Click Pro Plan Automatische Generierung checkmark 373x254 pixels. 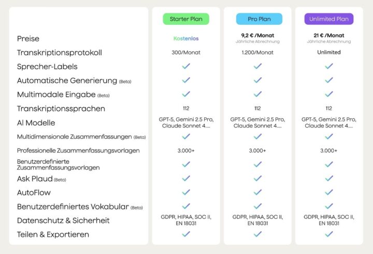coord(257,80)
